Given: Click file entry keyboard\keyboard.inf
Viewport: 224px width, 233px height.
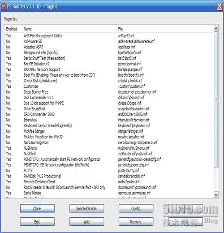Looking at the screenshot, I should pyautogui.click(x=134, y=125).
